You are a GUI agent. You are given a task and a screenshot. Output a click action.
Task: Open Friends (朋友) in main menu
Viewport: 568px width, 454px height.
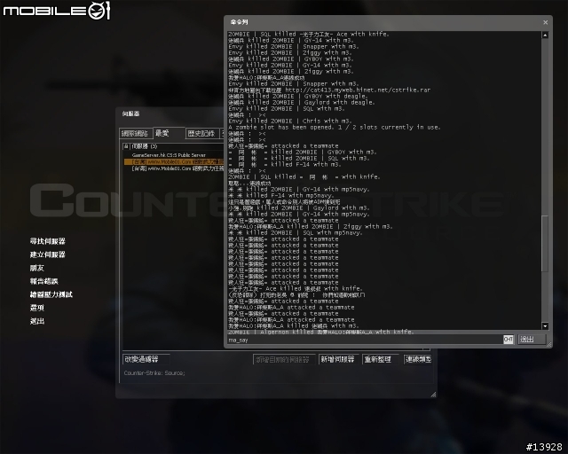37,268
